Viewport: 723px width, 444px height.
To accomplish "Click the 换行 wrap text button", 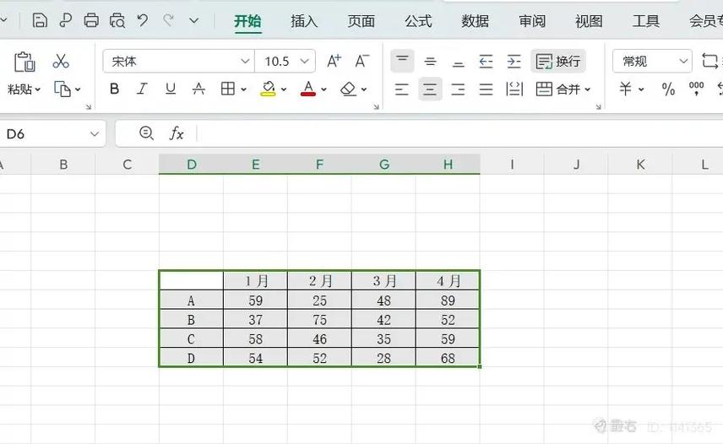I will pos(558,62).
